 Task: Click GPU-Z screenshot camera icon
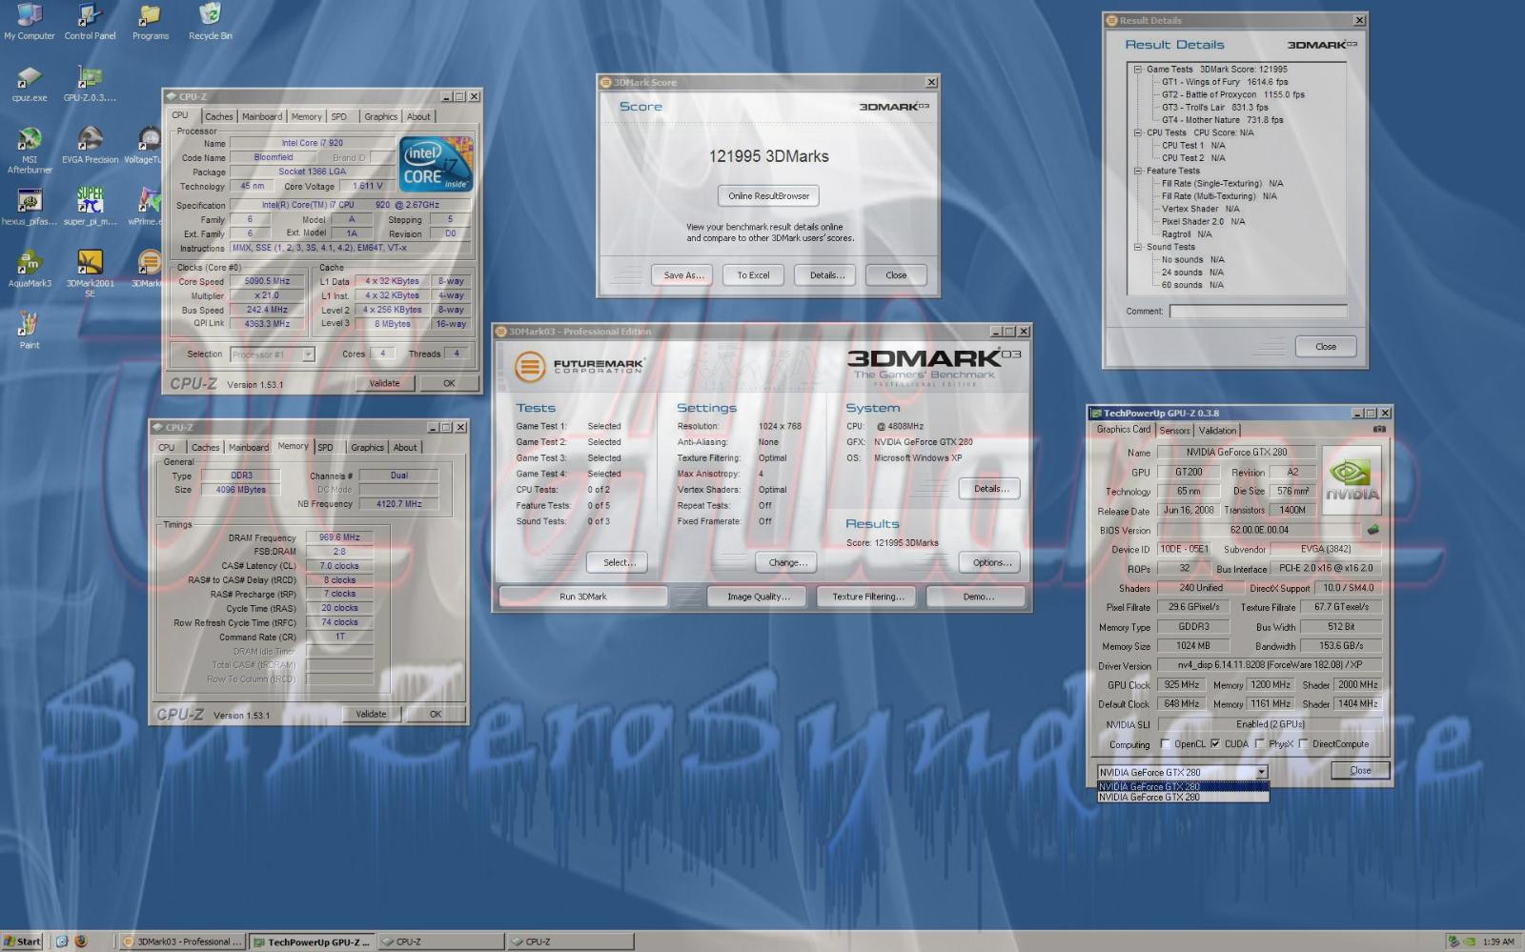tap(1378, 429)
